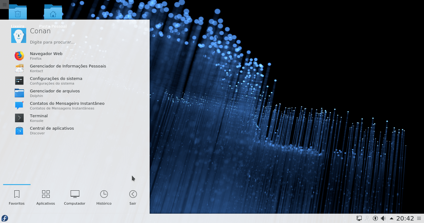Launch Konsole terminal
Screen dimensions: 424x223
tap(75, 118)
